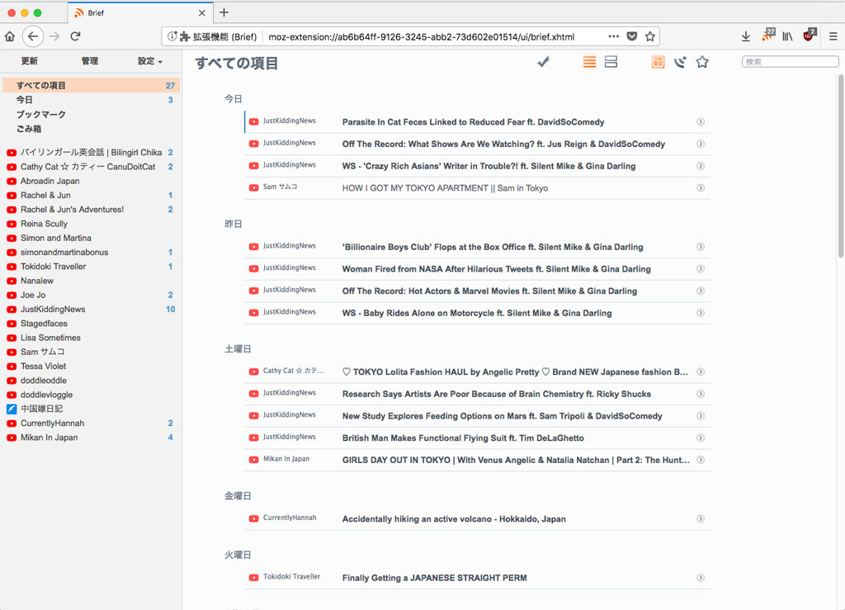Show only starred items filter
Viewport: 845px width, 610px height.
click(x=702, y=62)
